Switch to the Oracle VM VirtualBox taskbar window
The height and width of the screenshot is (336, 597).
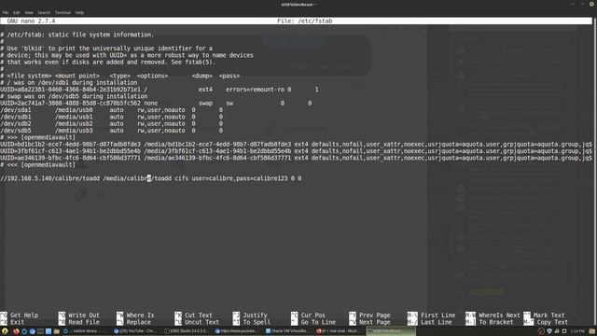(288, 331)
